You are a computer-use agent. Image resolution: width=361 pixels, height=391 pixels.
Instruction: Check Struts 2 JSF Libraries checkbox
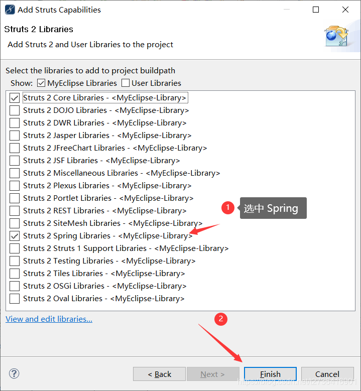[15, 161]
